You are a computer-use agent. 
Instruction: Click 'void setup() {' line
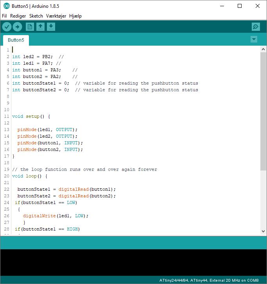pyautogui.click(x=31, y=117)
